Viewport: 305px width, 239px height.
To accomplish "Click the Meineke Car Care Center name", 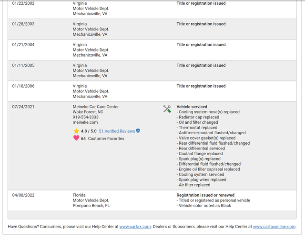I will 95,107.
